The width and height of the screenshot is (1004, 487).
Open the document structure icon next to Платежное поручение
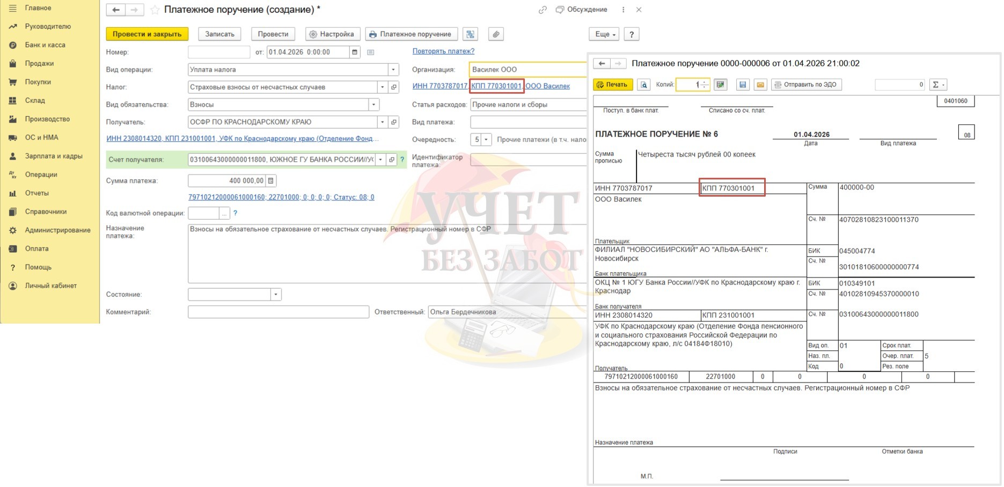pyautogui.click(x=471, y=34)
